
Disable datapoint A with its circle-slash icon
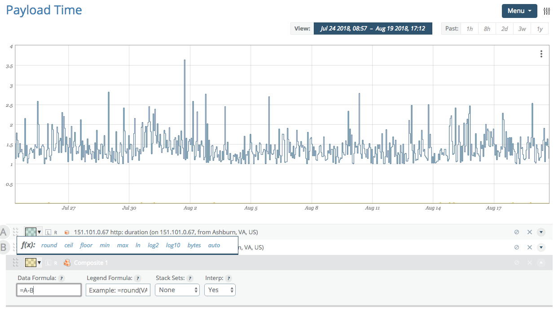[x=517, y=232]
